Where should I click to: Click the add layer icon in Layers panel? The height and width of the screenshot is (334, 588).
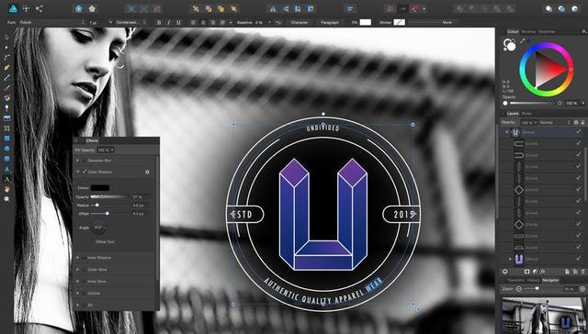pos(567,272)
